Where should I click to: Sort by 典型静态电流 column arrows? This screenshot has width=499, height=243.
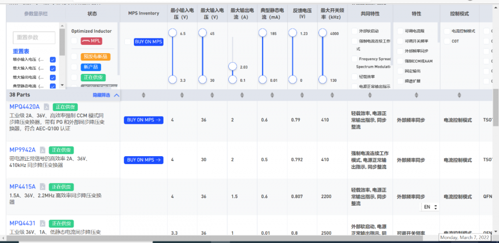272,95
